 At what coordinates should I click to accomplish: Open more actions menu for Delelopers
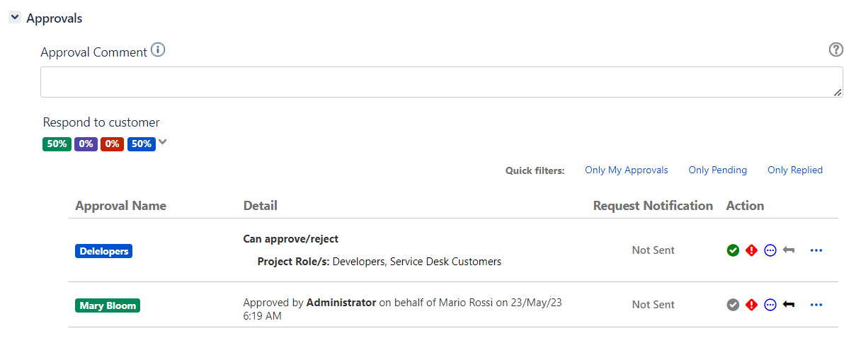(x=816, y=250)
